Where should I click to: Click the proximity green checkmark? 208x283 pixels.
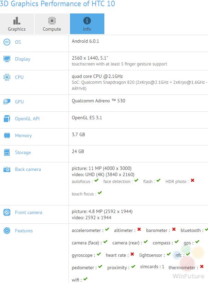tap(133, 266)
